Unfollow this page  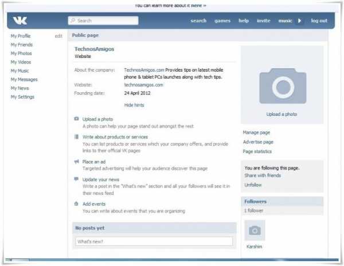point(253,185)
